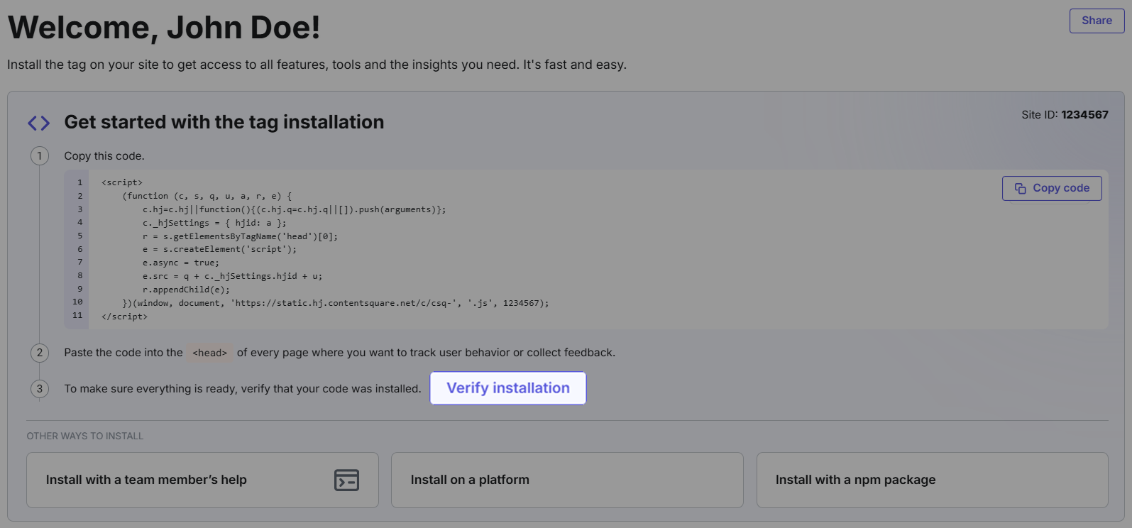Click the closing </script> line of code
This screenshot has height=528, width=1132.
pyautogui.click(x=124, y=317)
